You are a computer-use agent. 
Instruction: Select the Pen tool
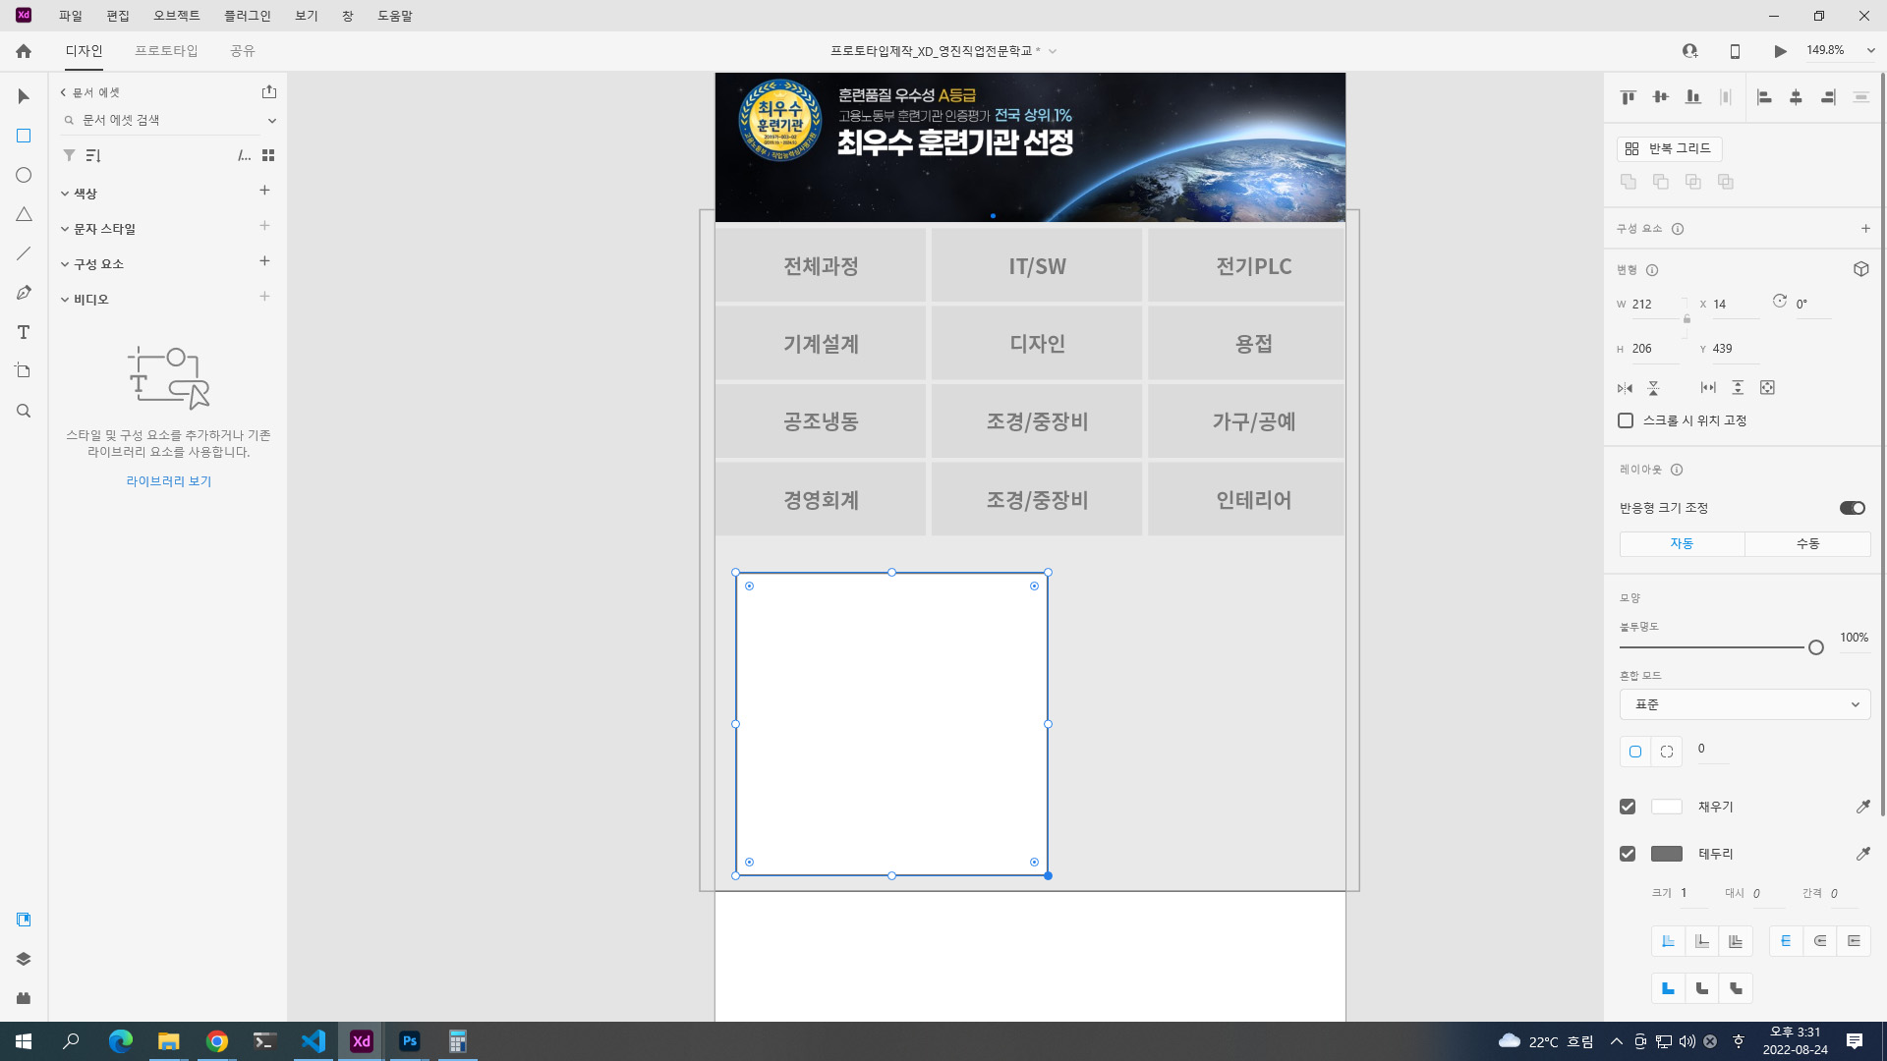point(24,293)
